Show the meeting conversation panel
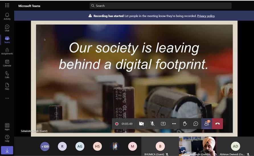Viewport: 254px width, 156px height. click(196, 124)
